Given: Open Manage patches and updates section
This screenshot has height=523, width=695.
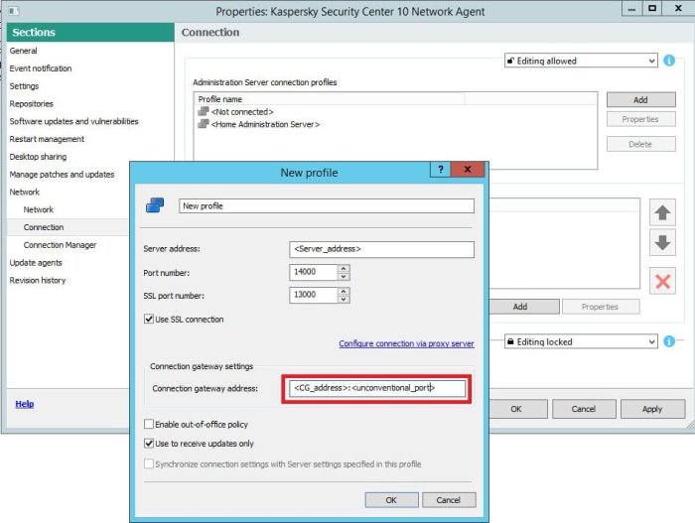Looking at the screenshot, I should coord(62,175).
